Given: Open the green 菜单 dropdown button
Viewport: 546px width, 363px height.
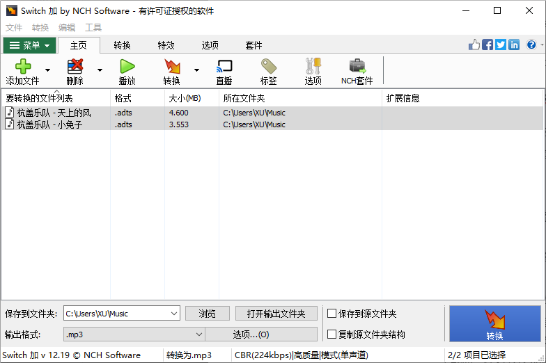Looking at the screenshot, I should [29, 45].
